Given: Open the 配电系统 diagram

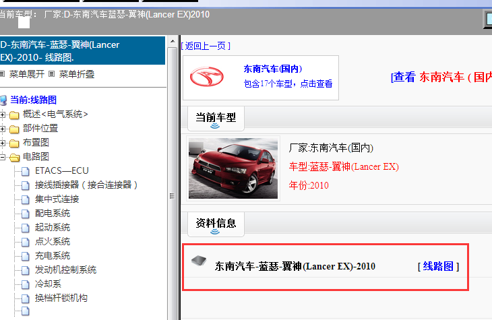Looking at the screenshot, I should (x=53, y=213).
